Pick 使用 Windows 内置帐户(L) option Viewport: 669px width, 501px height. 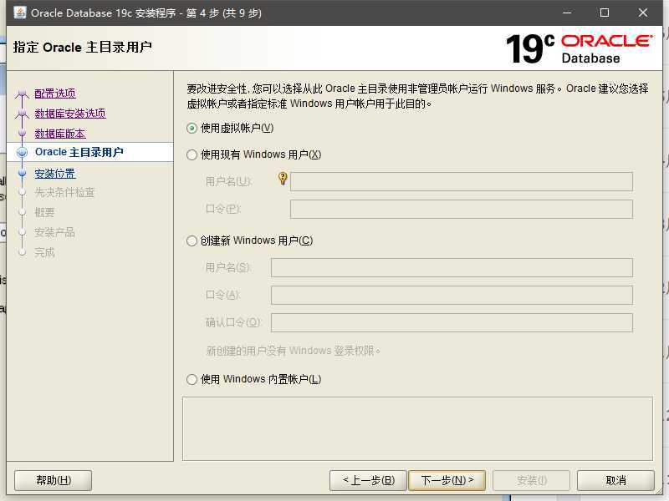tap(192, 379)
